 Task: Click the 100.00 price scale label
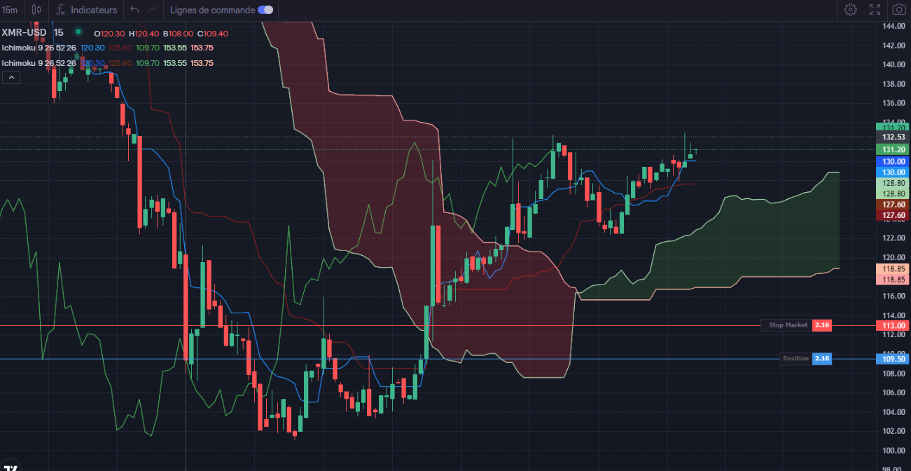893,451
